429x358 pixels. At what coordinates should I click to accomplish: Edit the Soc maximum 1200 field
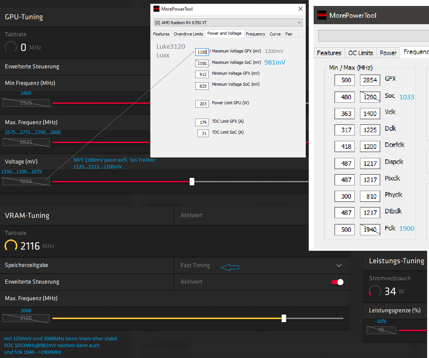370,97
